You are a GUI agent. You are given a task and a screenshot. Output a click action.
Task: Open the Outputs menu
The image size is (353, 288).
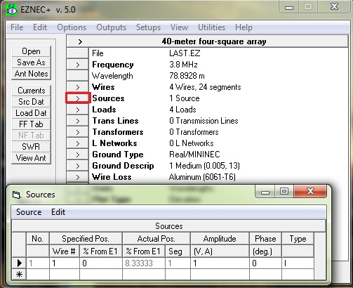coord(111,27)
